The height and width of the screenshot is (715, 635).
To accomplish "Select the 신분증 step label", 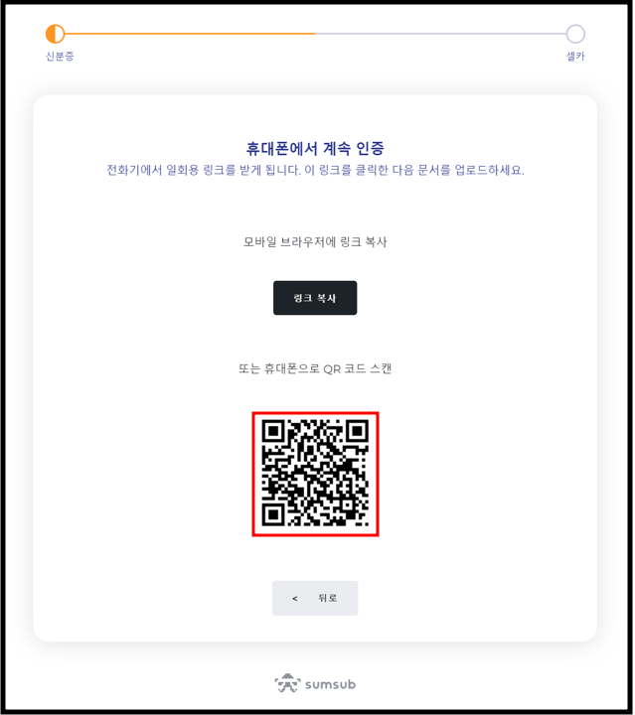I will (x=60, y=56).
